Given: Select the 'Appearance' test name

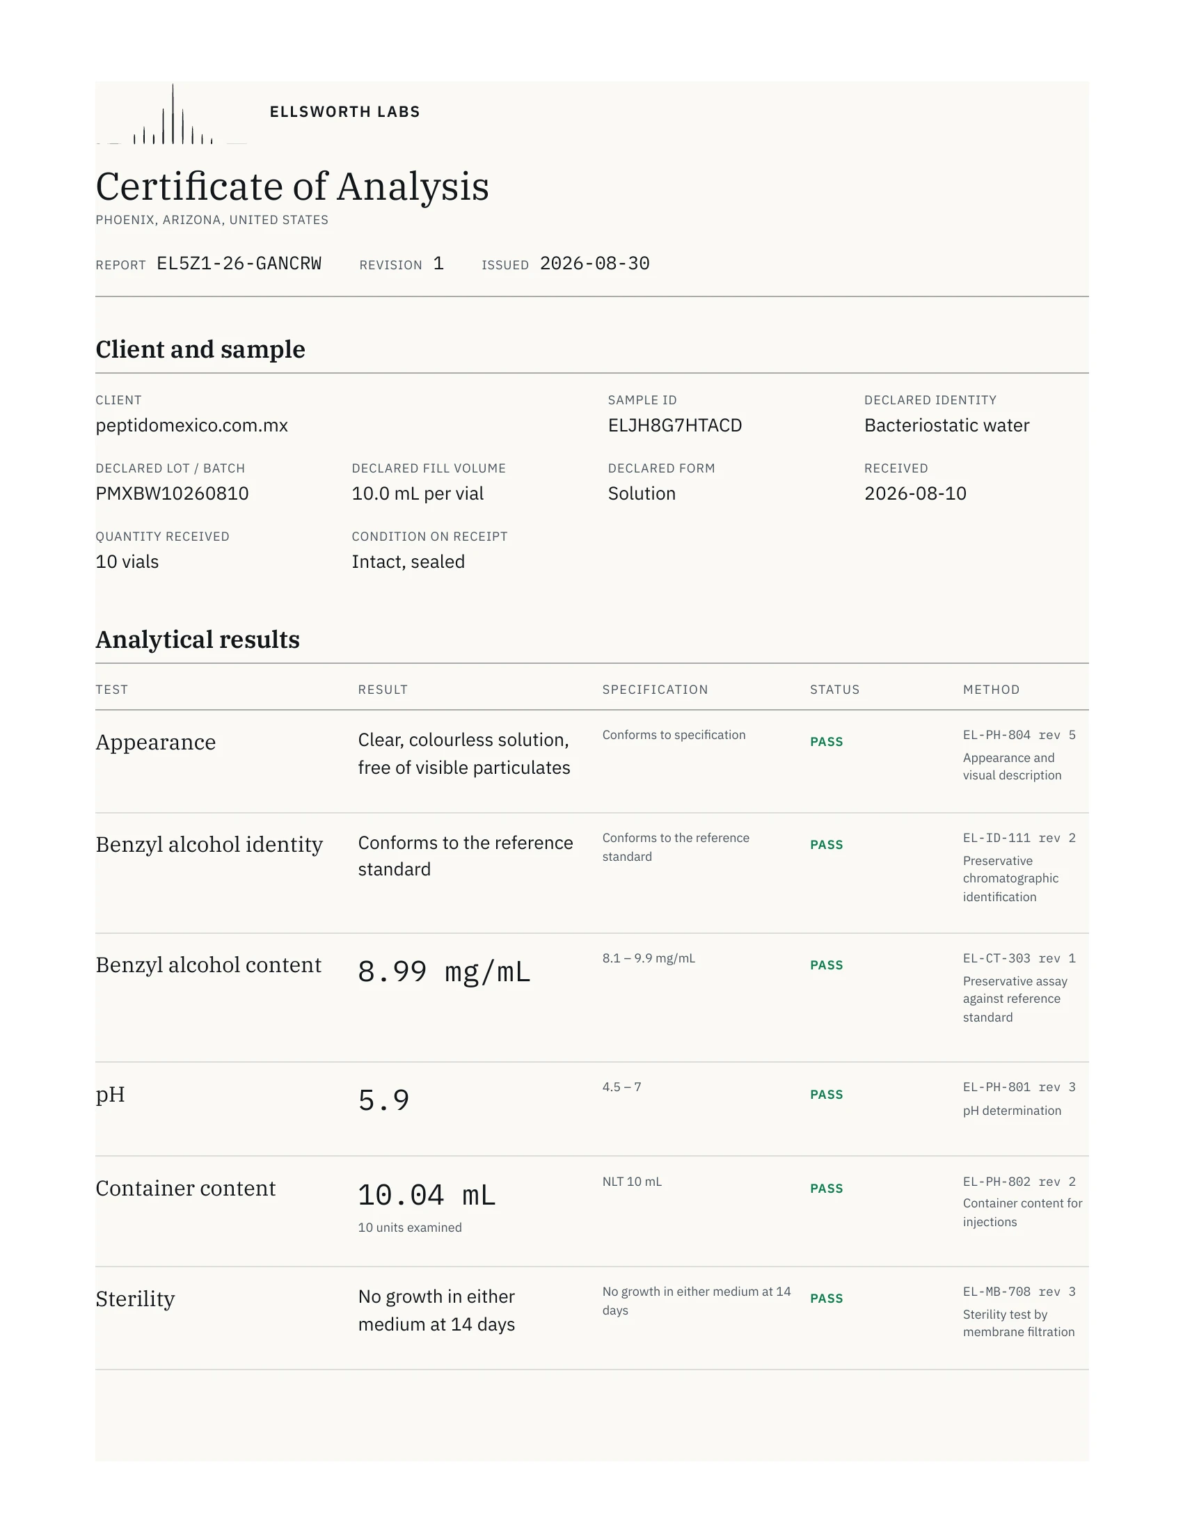Looking at the screenshot, I should (156, 742).
